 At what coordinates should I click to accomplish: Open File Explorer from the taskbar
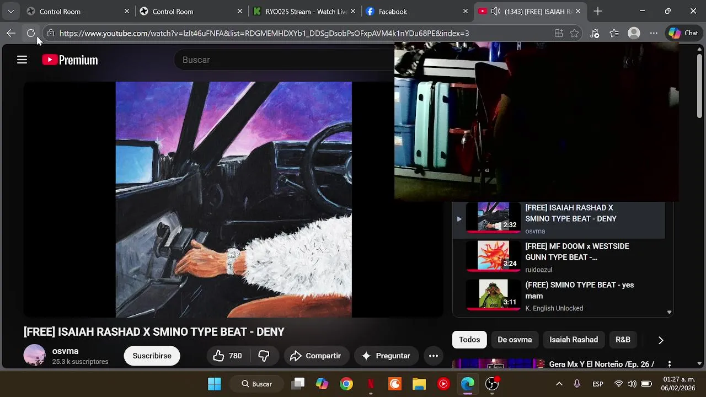[x=419, y=384]
